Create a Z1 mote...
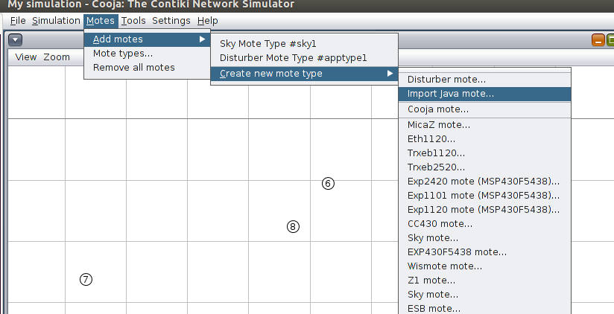 point(485,280)
